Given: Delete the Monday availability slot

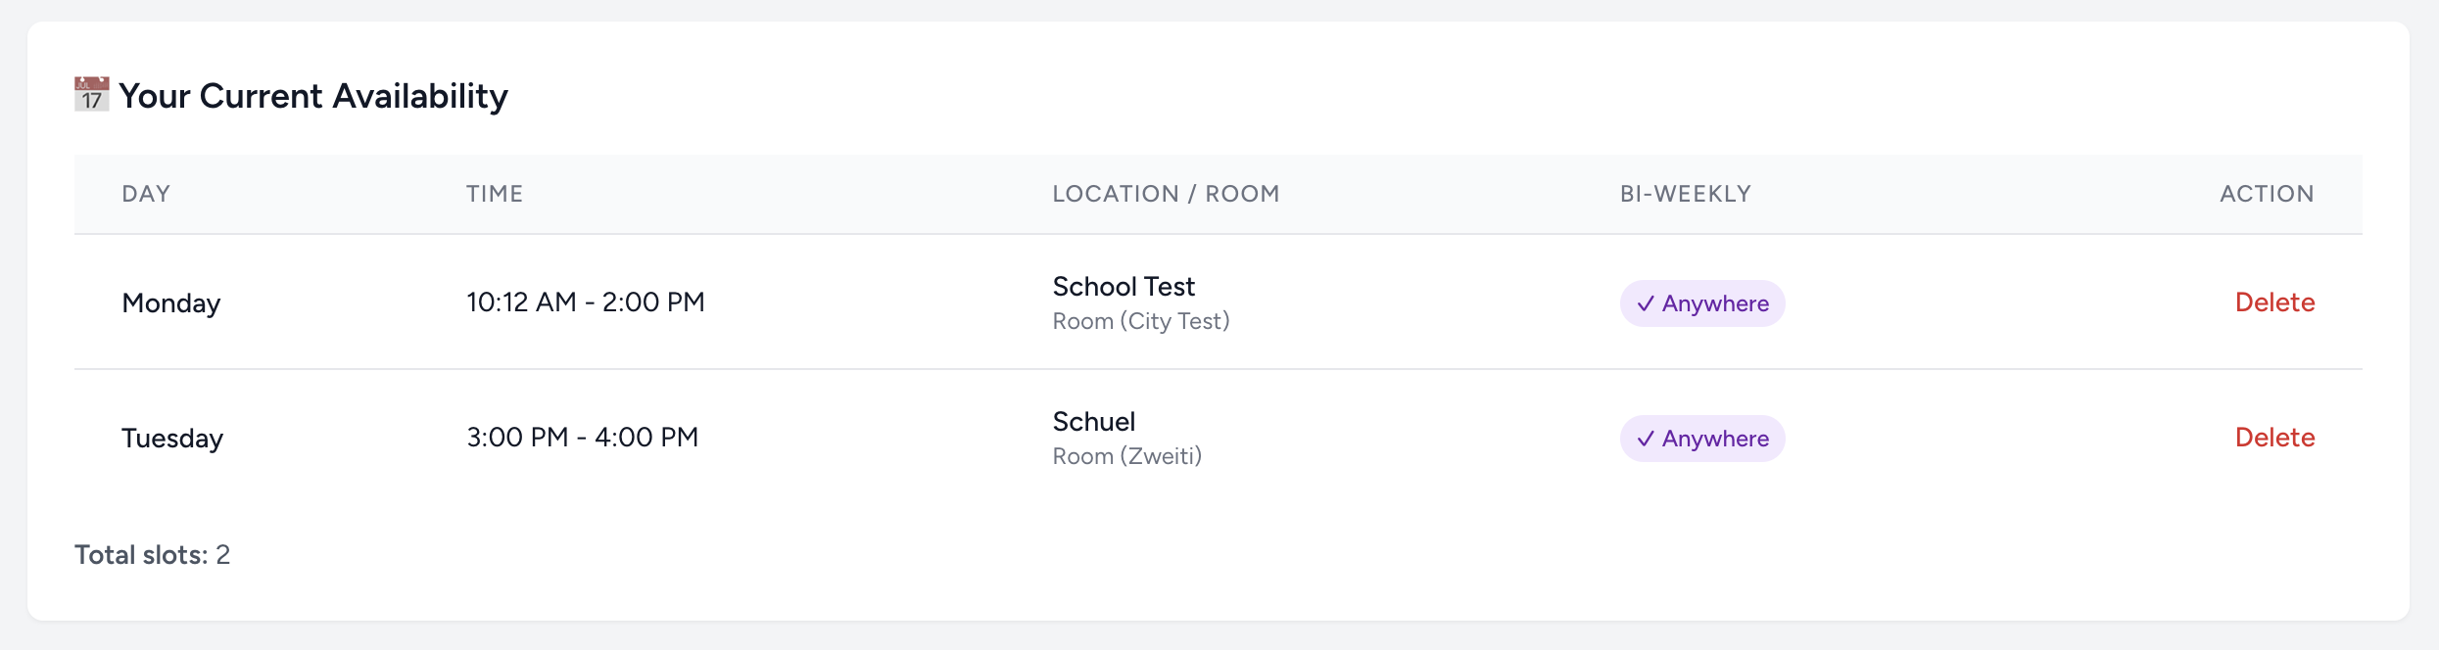Looking at the screenshot, I should click(x=2274, y=302).
